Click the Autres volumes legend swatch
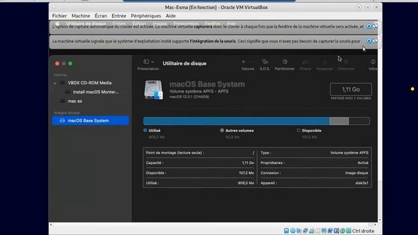Image resolution: width=418 pixels, height=235 pixels. point(222,131)
